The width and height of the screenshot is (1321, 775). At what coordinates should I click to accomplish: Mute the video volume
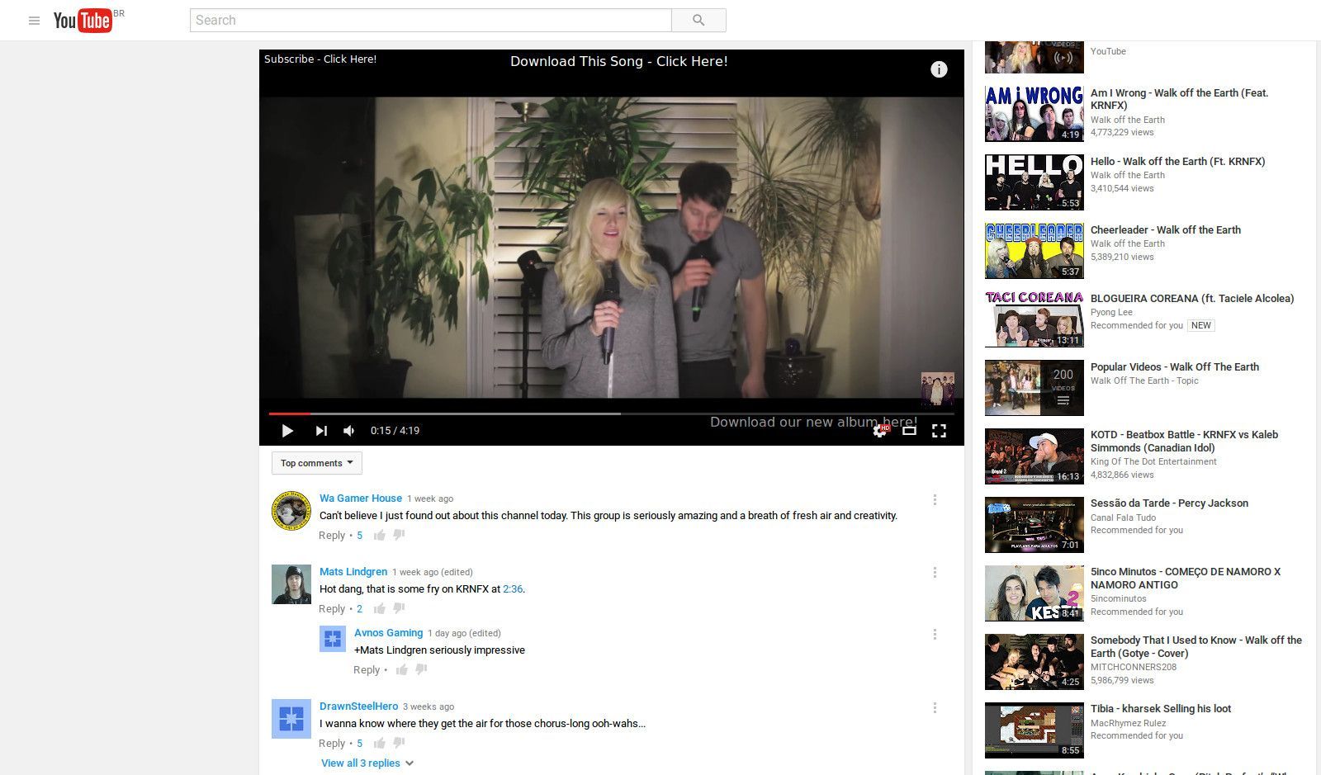349,430
